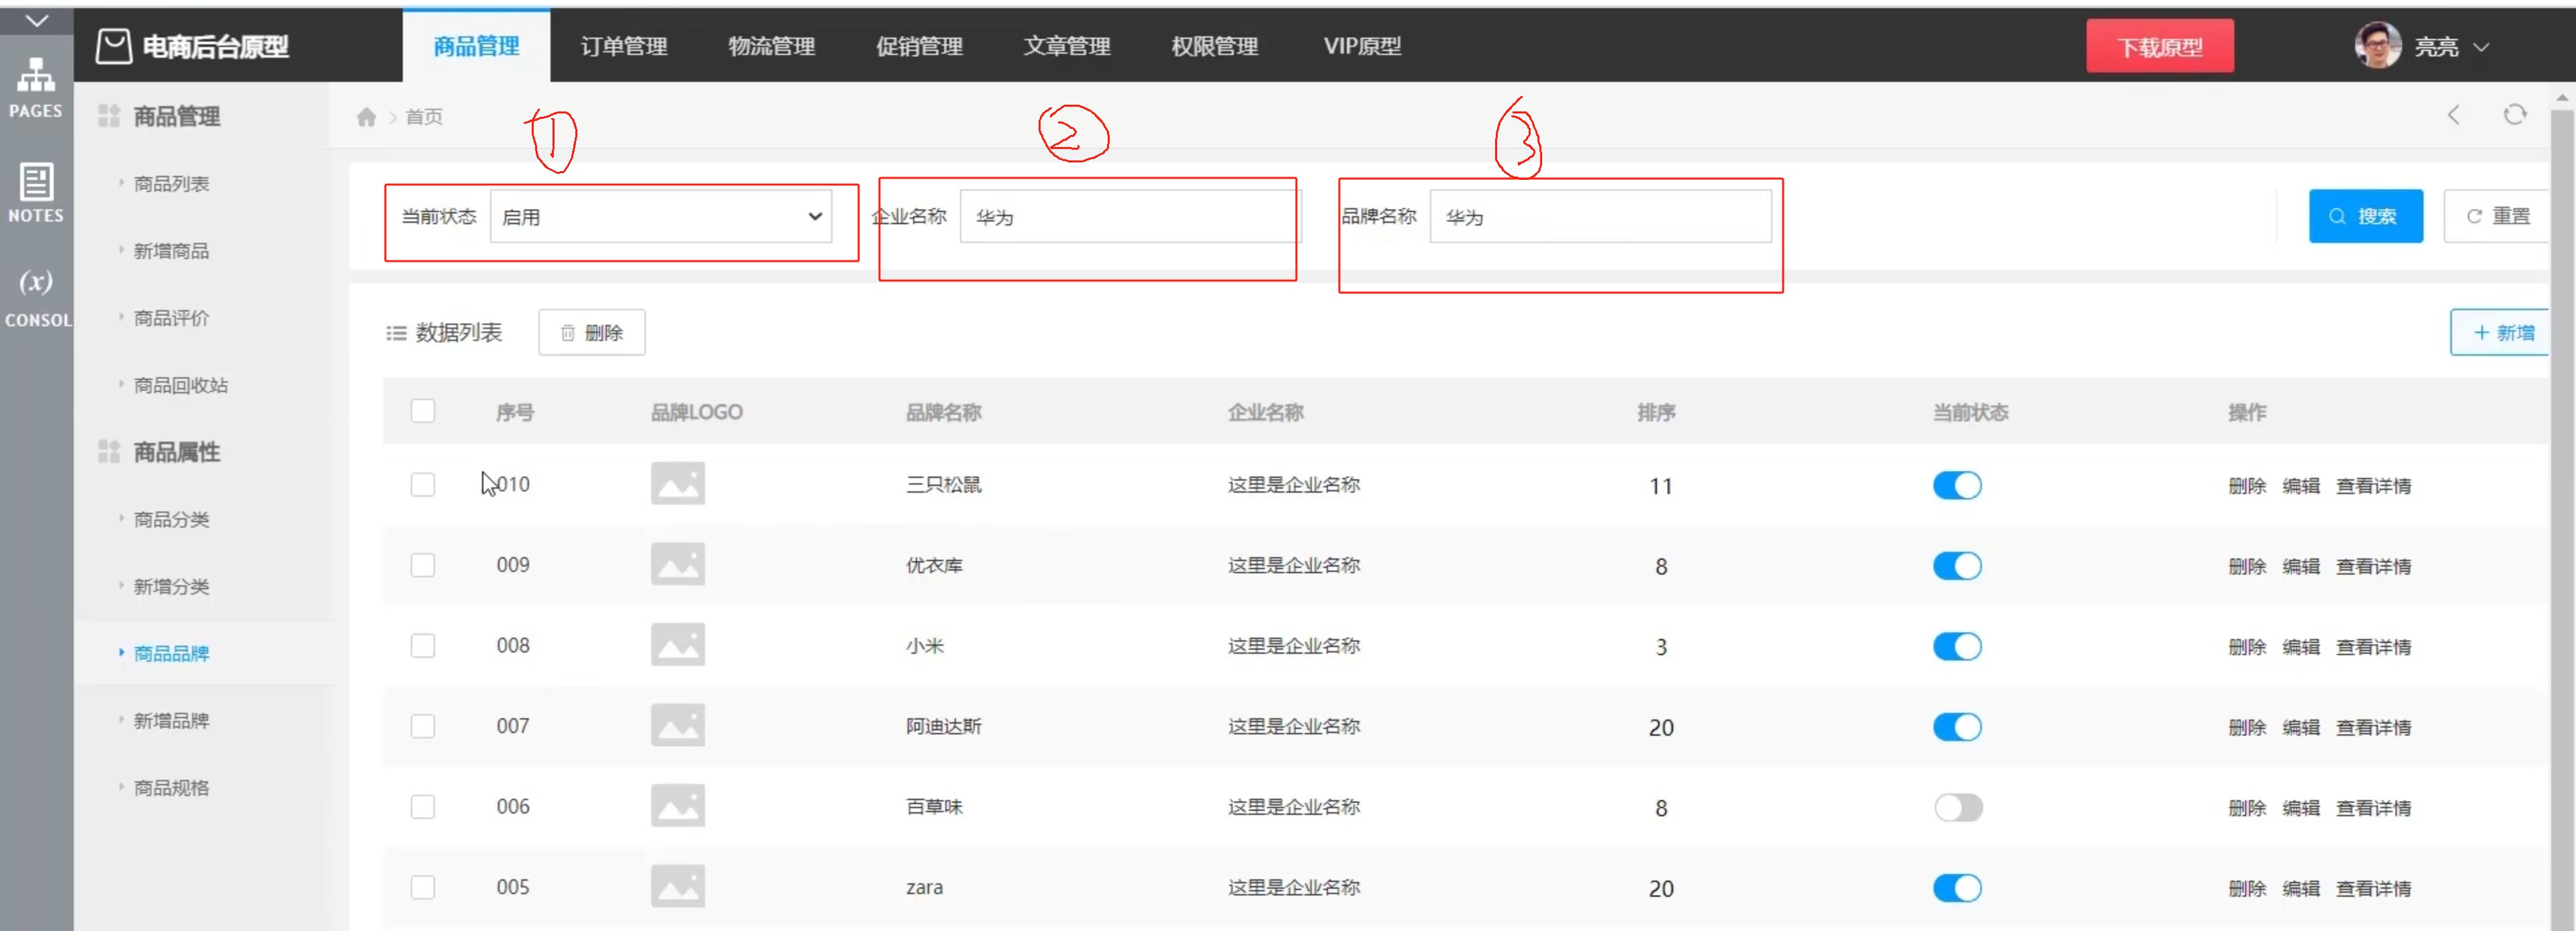Click the brand logo placeholder for 百草味

point(678,806)
